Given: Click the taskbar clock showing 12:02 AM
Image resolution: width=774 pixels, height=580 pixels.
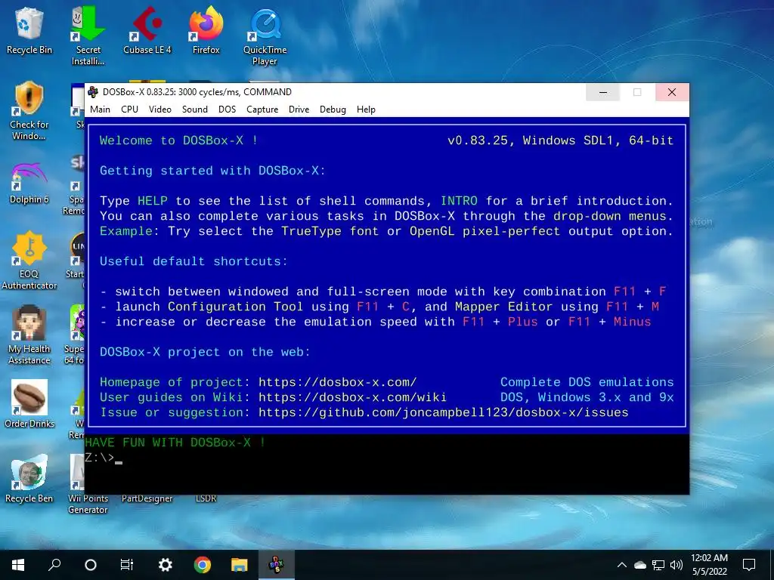Looking at the screenshot, I should [709, 565].
